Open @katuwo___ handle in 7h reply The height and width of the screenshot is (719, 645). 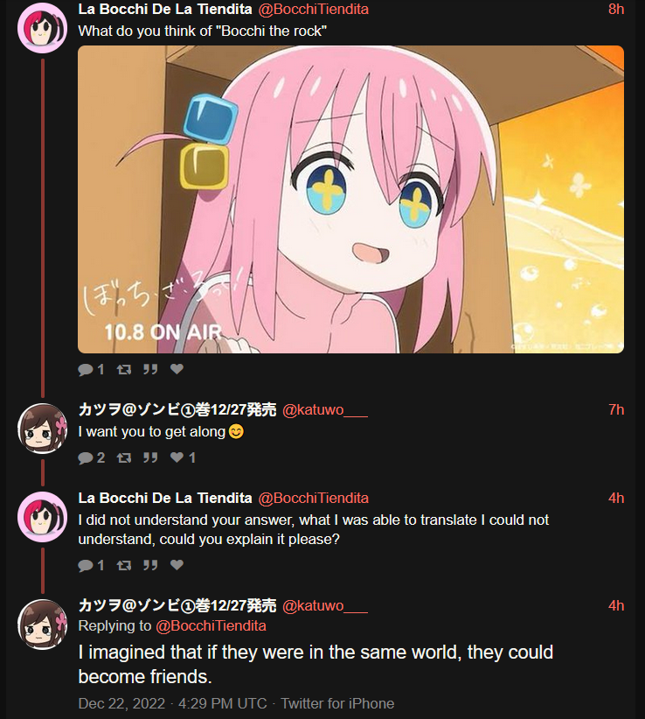pos(325,409)
